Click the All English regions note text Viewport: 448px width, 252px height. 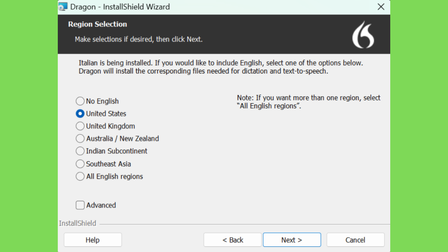coord(308,101)
